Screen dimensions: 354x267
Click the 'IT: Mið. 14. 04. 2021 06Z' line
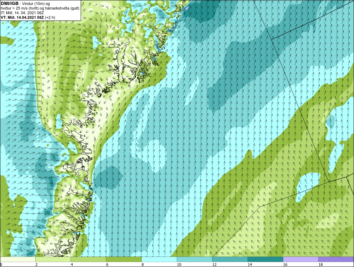click(22, 13)
